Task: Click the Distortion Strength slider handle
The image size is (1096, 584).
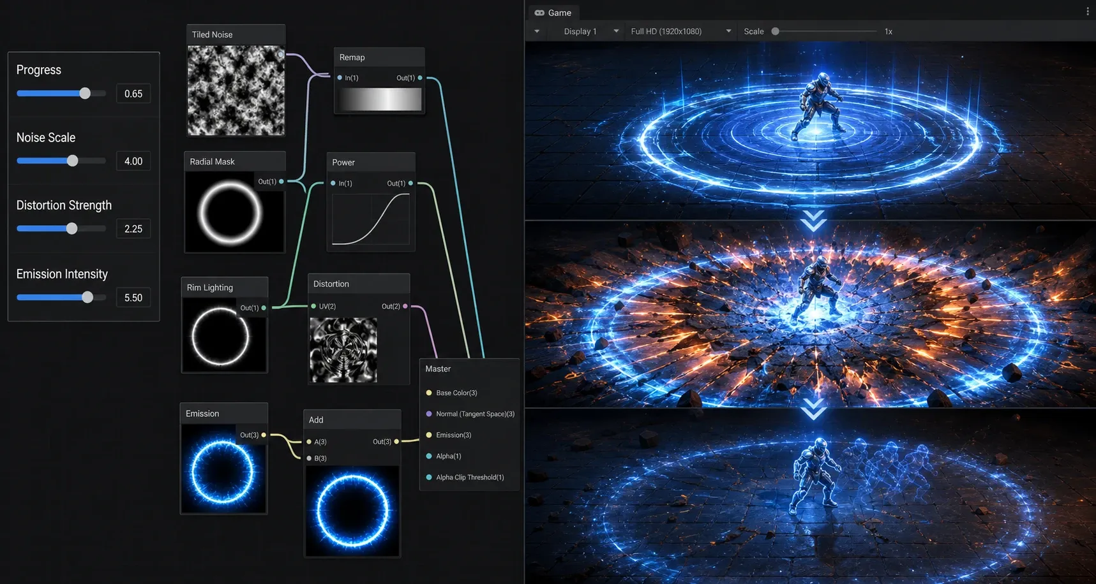Action: click(x=72, y=229)
